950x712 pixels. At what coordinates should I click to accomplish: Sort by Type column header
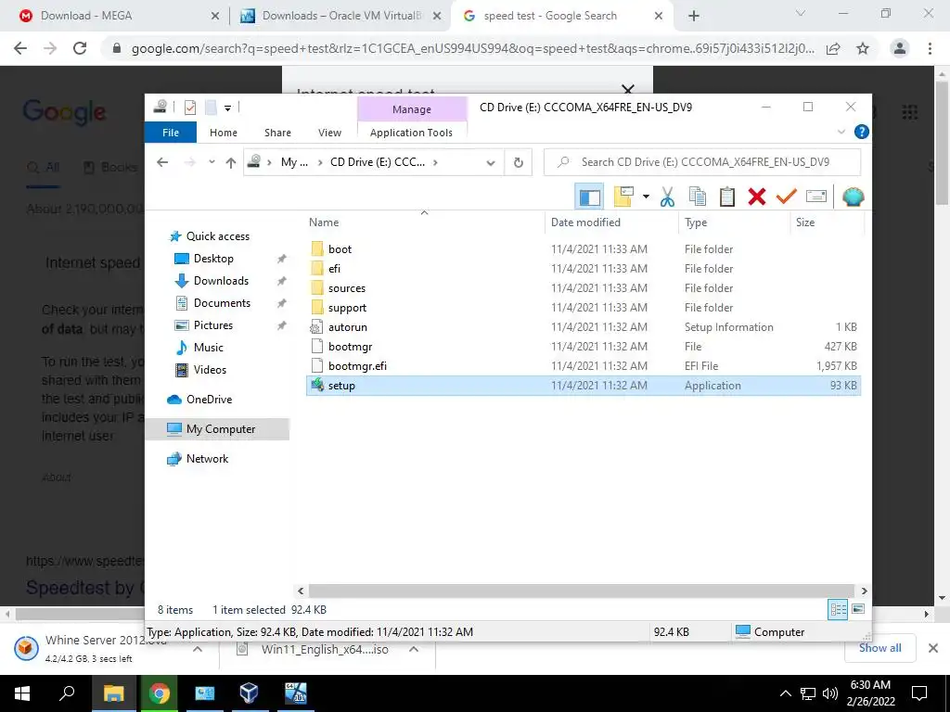pos(735,222)
